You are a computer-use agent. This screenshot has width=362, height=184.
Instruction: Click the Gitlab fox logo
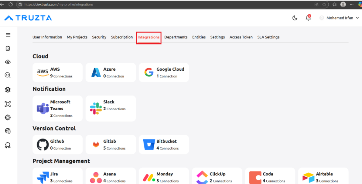coord(96,145)
